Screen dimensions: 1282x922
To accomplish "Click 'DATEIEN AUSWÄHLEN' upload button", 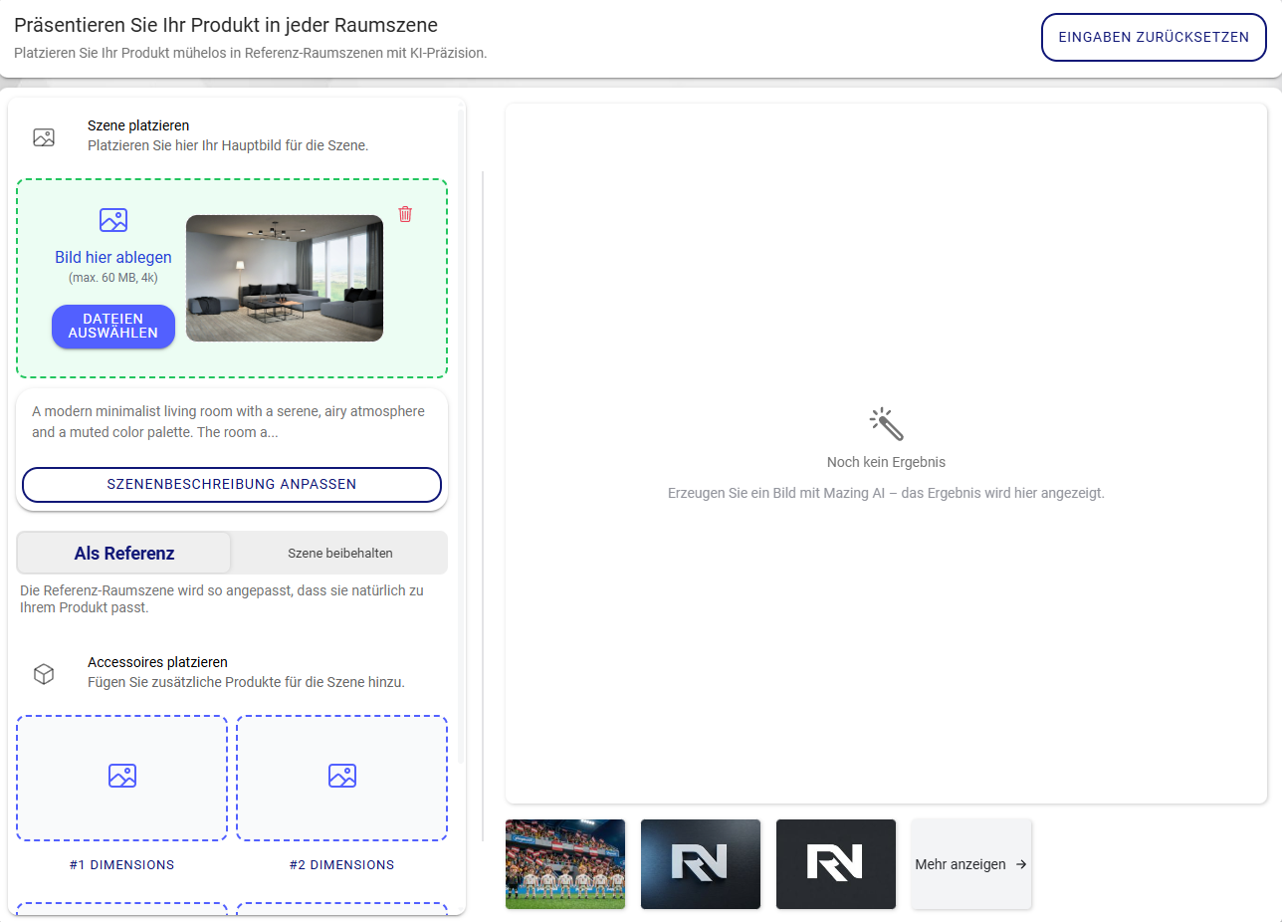I will click(113, 327).
